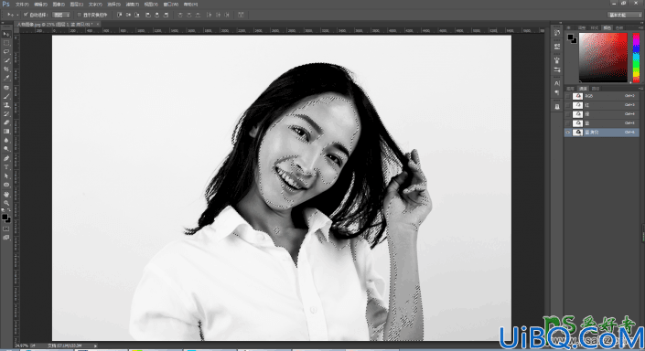Open the Move tool preset picker arrow
The image size is (645, 351).
coord(17,15)
